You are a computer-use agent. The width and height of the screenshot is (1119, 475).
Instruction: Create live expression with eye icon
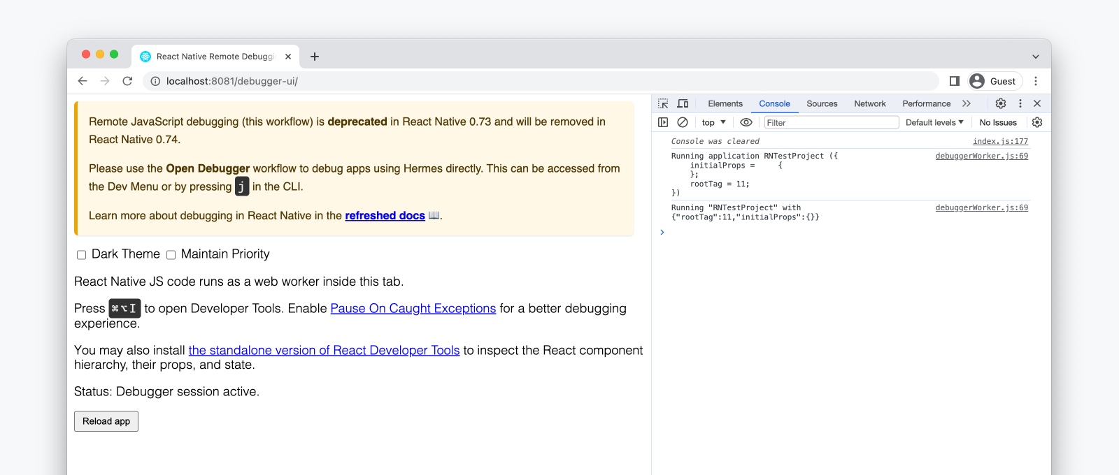(x=746, y=122)
